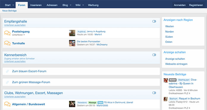The width and height of the screenshot is (207, 110).
Task: Toggle the Empfangshalle category collapse switch
Action: tap(154, 21)
